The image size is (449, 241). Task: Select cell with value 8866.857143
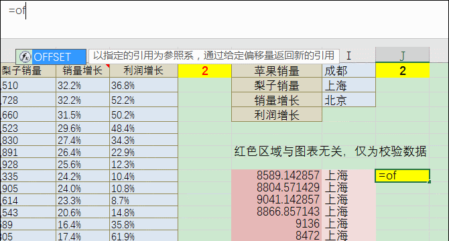(x=277, y=212)
